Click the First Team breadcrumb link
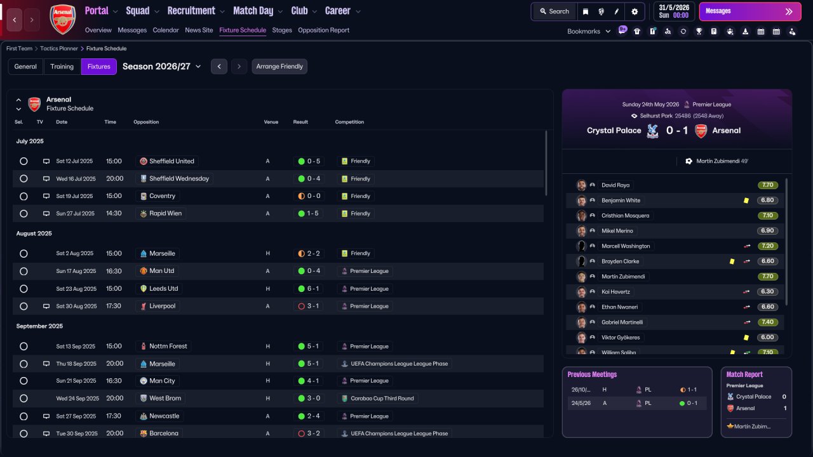This screenshot has height=457, width=813. (x=19, y=48)
